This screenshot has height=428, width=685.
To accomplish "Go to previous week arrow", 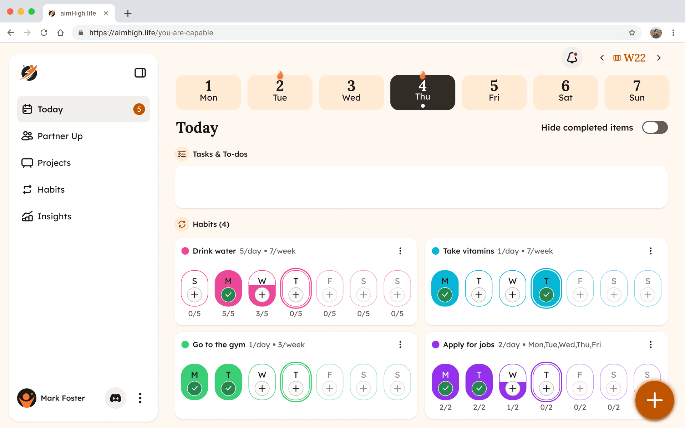I will 602,58.
